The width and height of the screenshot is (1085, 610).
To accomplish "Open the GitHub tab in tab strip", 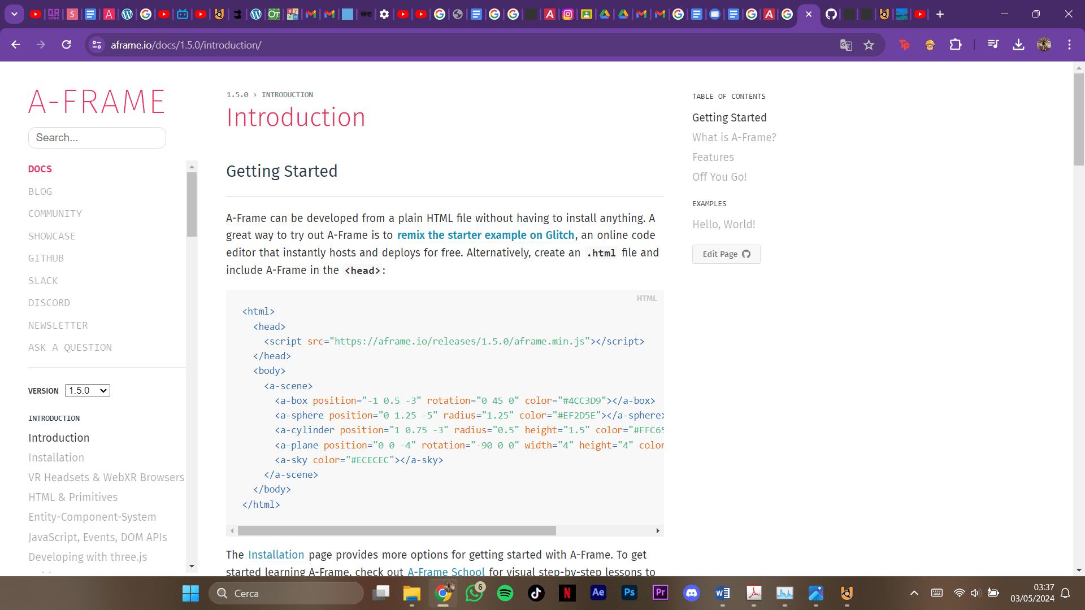I will click(831, 14).
